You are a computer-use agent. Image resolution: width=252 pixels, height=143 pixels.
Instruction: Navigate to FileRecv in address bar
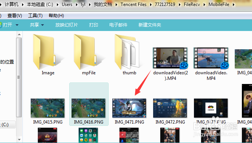pos(192,4)
